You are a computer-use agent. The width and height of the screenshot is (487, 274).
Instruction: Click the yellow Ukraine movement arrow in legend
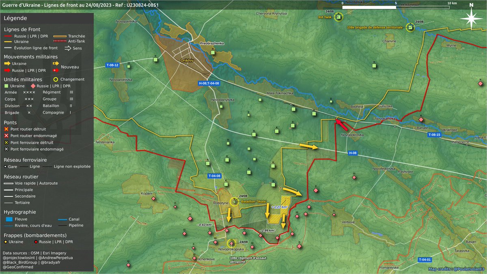pyautogui.click(x=7, y=64)
